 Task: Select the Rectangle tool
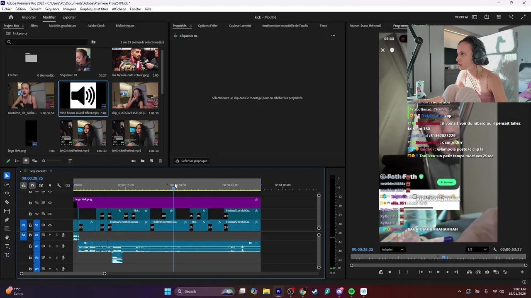[x=7, y=228]
